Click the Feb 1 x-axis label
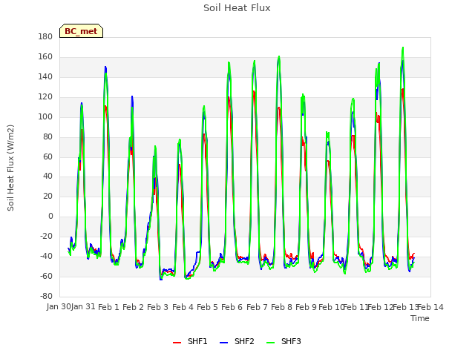Screen dimensions: 475x356 pyautogui.click(x=108, y=307)
